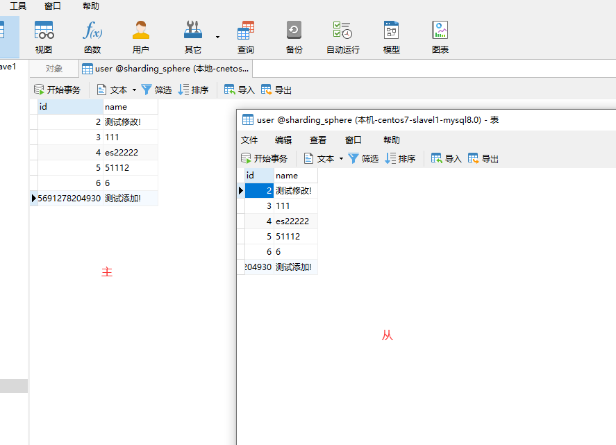Select 51112 cell in master table

[131, 168]
